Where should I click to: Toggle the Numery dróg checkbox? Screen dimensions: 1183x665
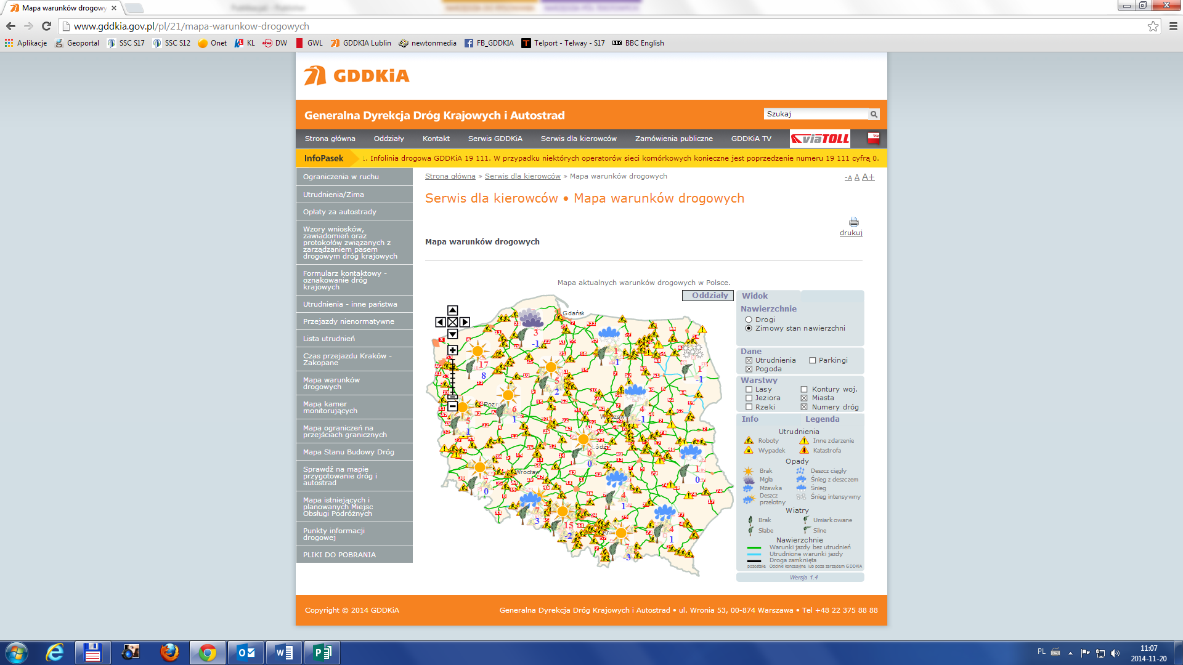[x=803, y=407]
